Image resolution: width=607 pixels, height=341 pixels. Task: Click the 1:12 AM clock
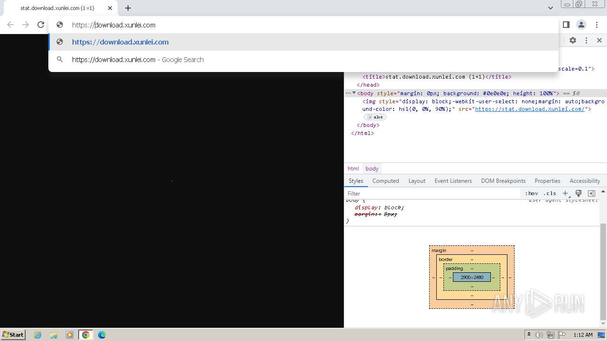click(583, 335)
